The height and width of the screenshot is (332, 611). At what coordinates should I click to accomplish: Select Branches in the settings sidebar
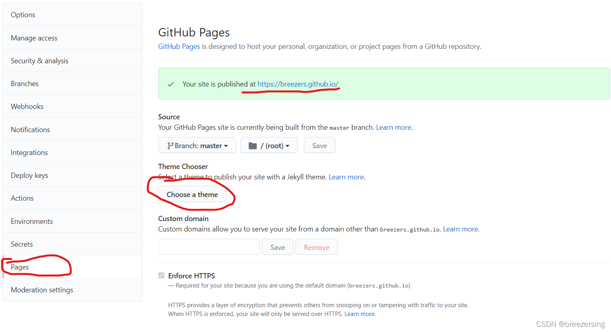(x=72, y=84)
